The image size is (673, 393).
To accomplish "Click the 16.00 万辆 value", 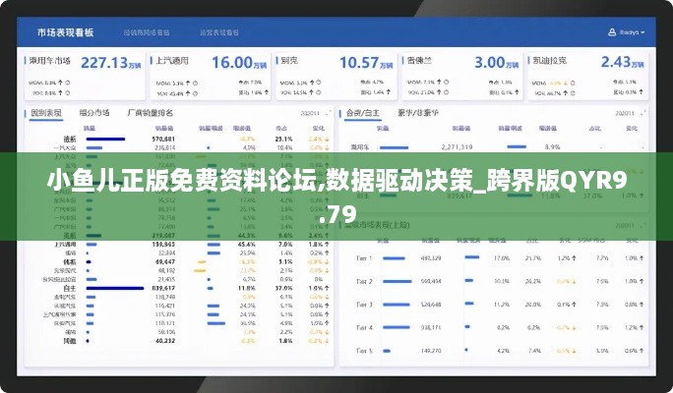I will pyautogui.click(x=239, y=63).
